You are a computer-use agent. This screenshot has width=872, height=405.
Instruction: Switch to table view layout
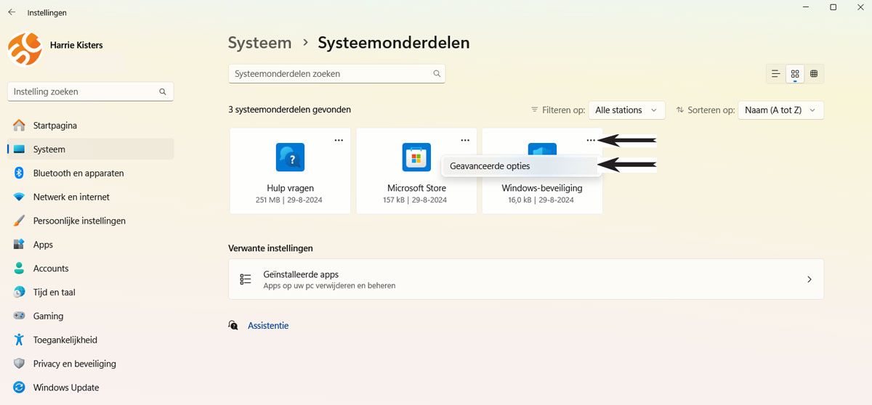814,73
